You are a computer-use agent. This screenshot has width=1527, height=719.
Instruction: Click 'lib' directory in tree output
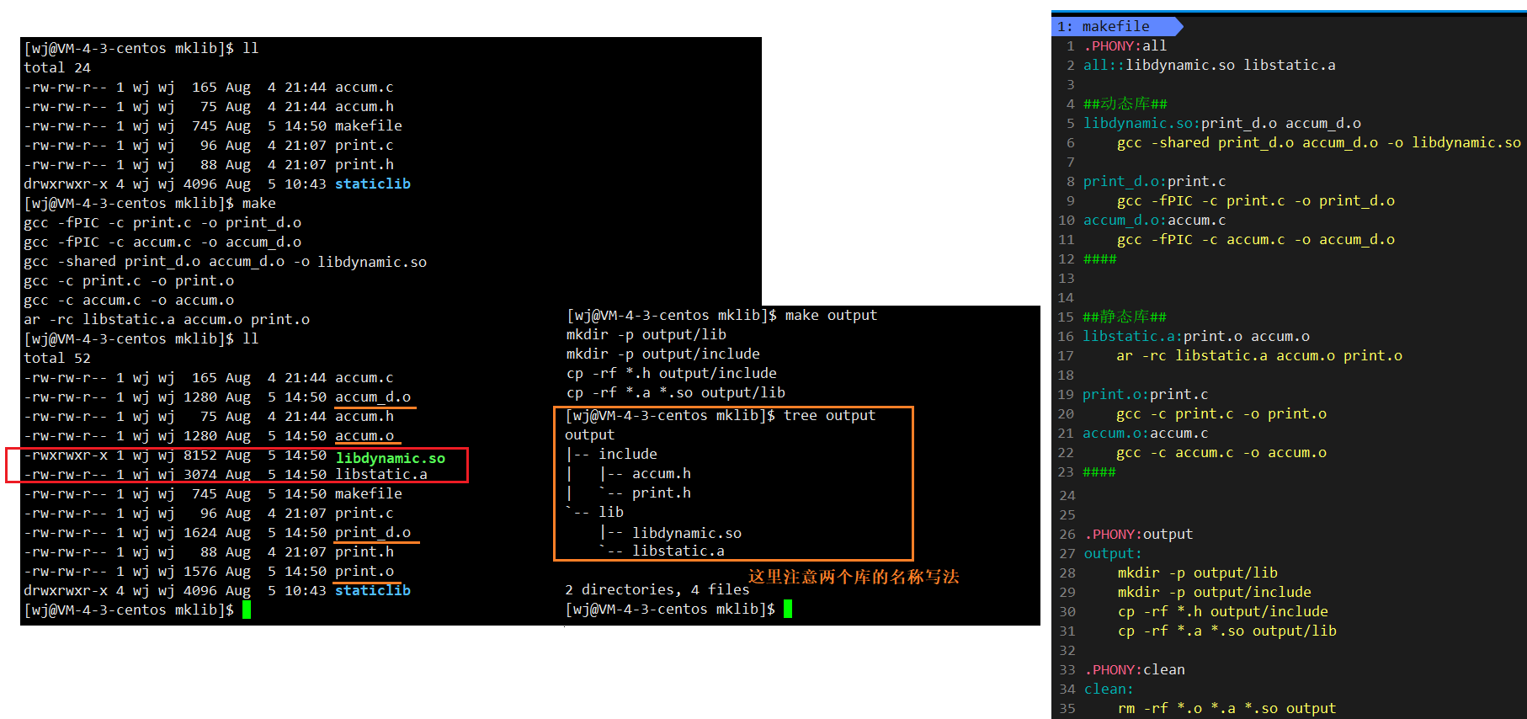click(x=611, y=512)
